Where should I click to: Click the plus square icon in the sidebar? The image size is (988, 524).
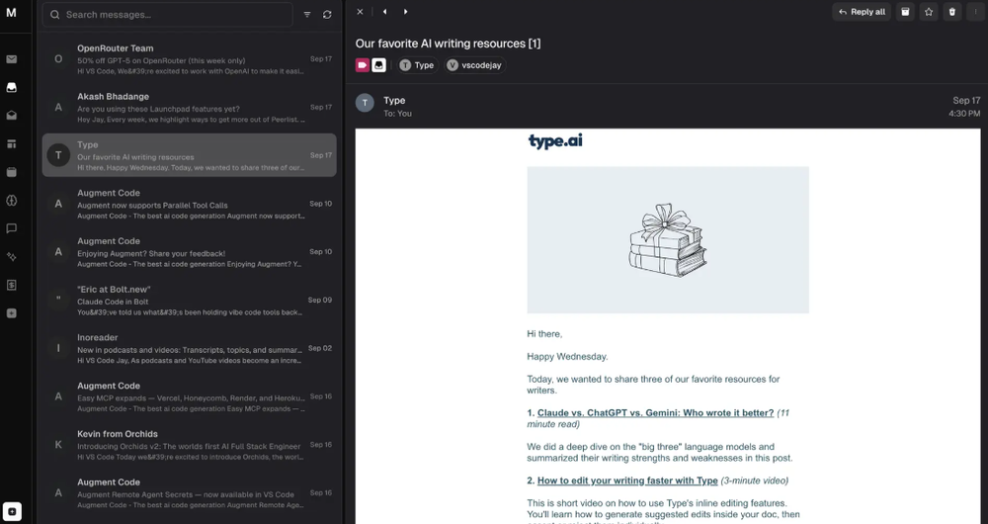[x=11, y=313]
